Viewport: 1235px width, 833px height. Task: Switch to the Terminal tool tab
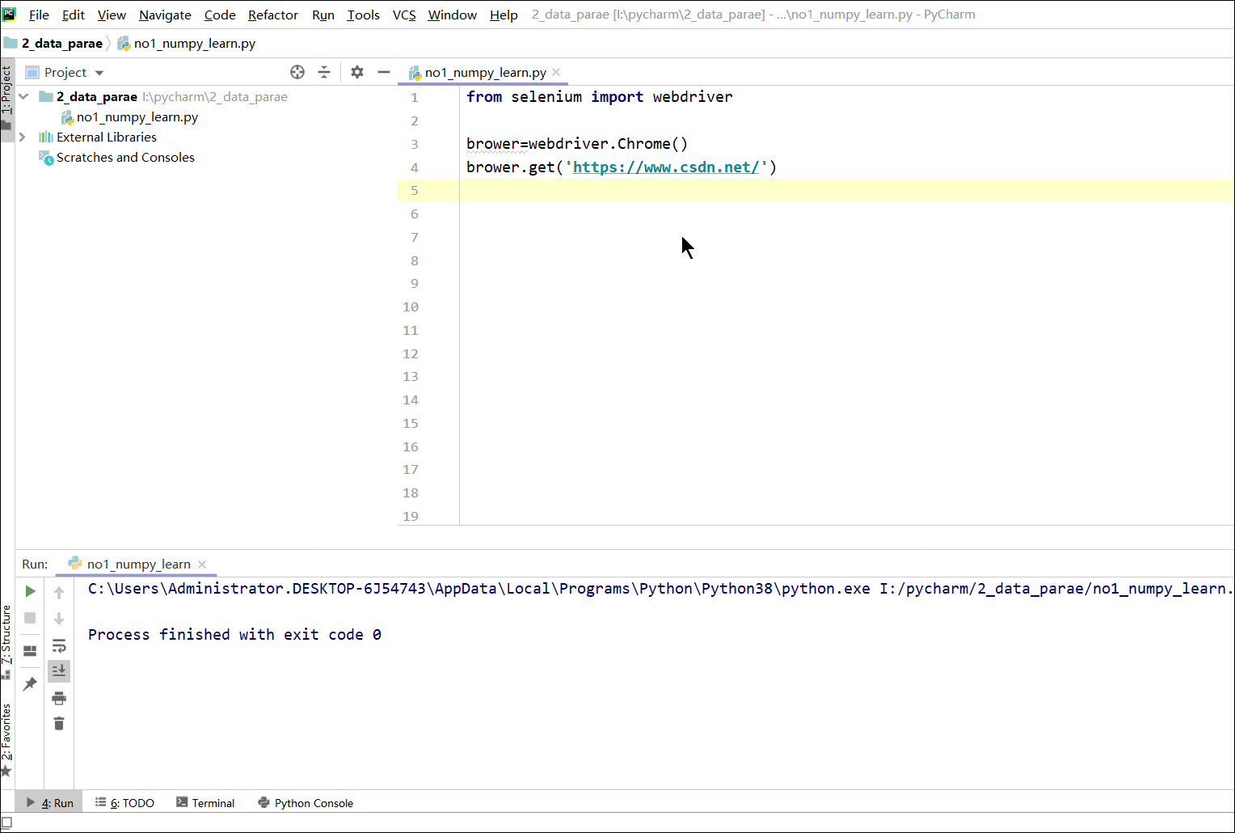pyautogui.click(x=205, y=803)
